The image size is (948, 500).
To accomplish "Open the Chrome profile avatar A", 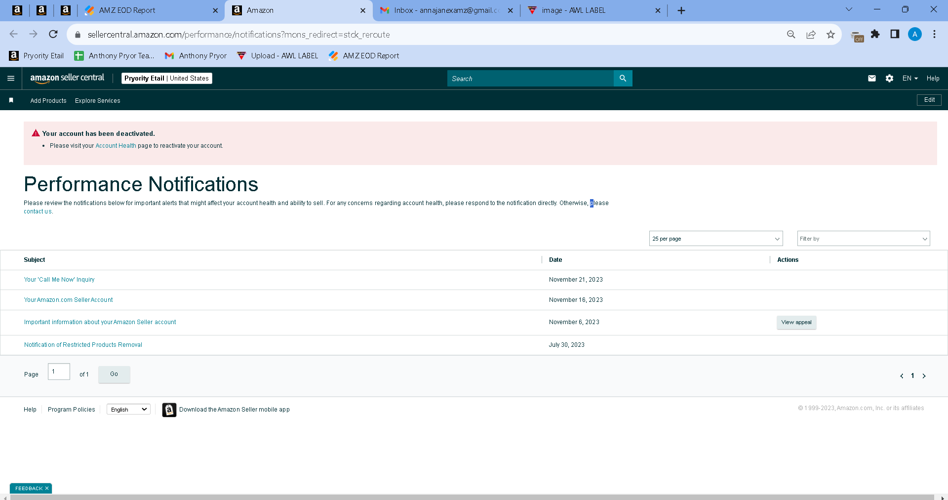I will (914, 34).
